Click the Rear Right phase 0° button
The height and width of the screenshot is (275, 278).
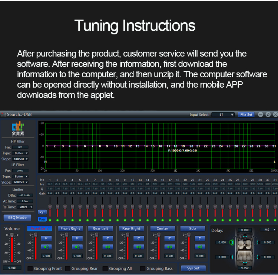click(x=138, y=238)
